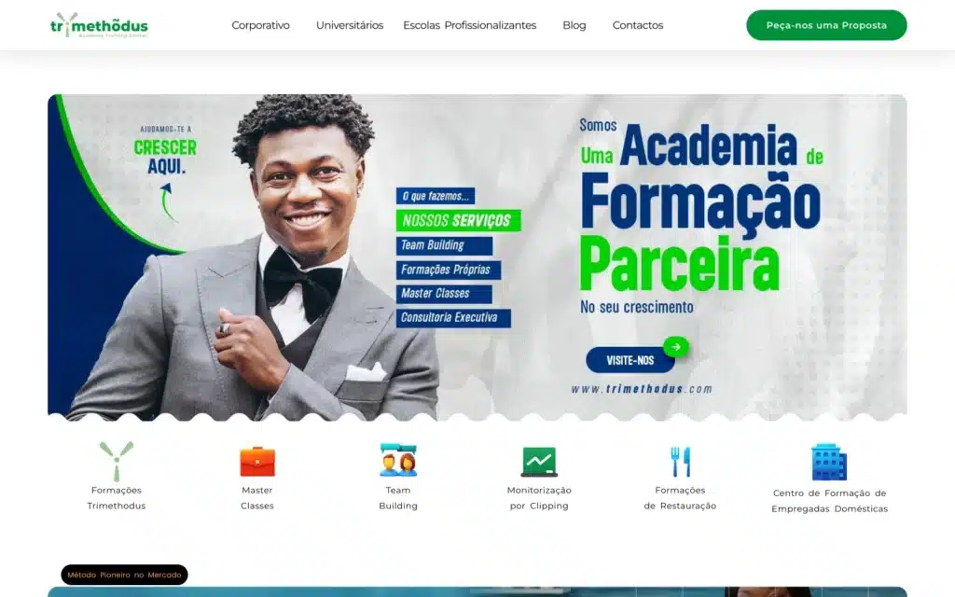
Task: Click the green arrow circle on the banner
Action: [x=676, y=347]
